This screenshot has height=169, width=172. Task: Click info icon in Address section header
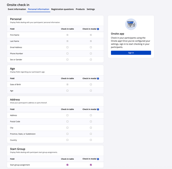click(x=98, y=109)
